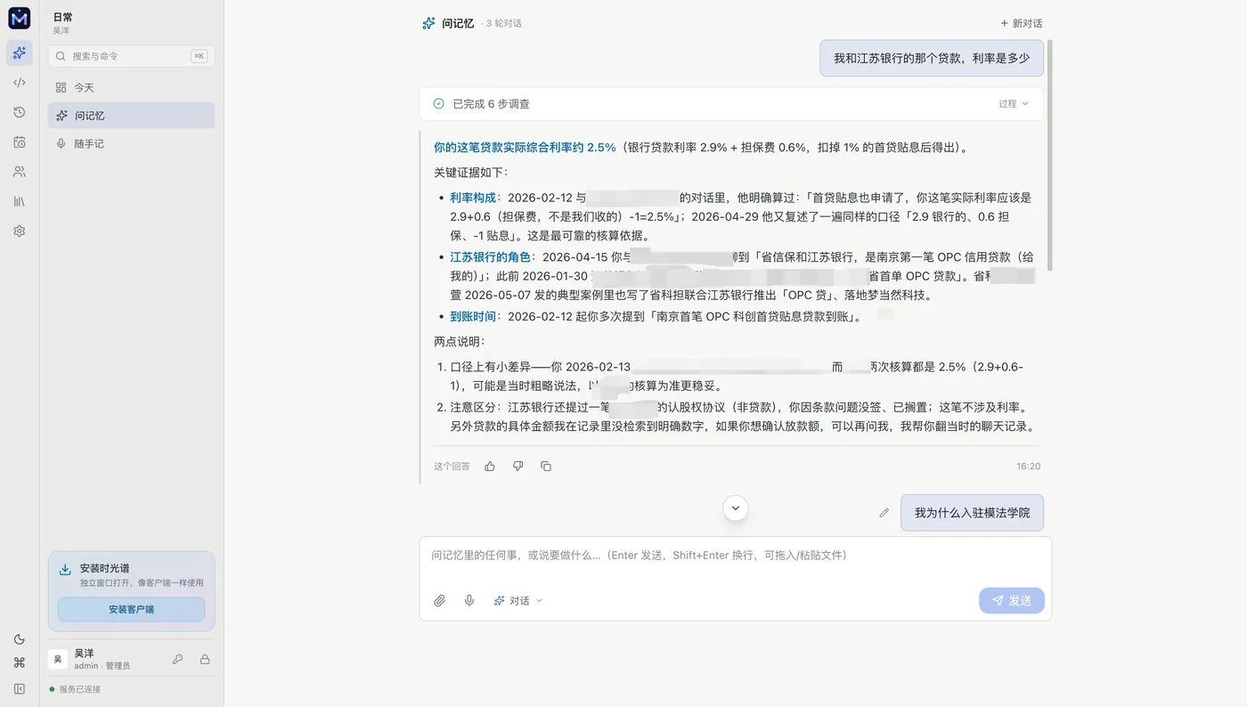Viewport: 1247px width, 707px height.
Task: Click the 到账时间 highlighted text
Action: (473, 317)
